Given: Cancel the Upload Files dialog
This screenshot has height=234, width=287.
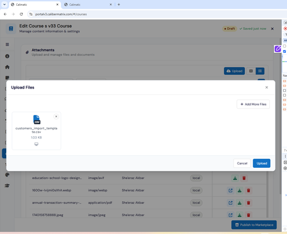Looking at the screenshot, I should point(242,163).
